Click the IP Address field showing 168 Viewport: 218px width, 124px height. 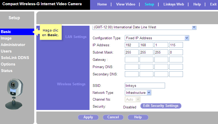(x=146, y=45)
